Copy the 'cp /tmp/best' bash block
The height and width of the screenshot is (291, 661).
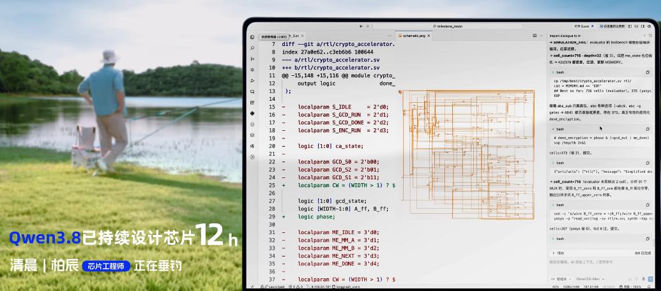click(648, 72)
